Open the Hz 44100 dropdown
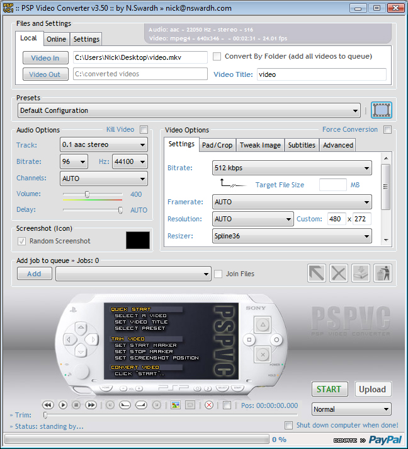This screenshot has width=408, height=449. pyautogui.click(x=130, y=161)
